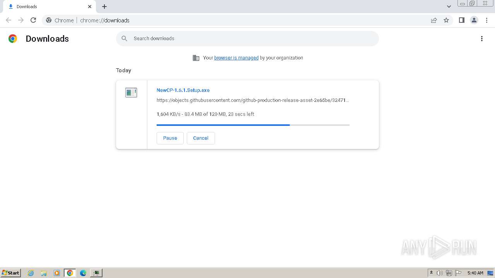The height and width of the screenshot is (278, 495).
Task: Launch Internet Explorer from the taskbar
Action: [31, 273]
